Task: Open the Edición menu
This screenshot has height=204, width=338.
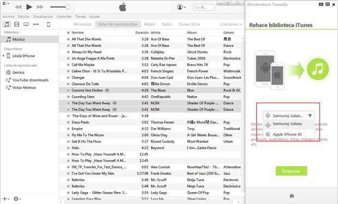Action: point(23,16)
